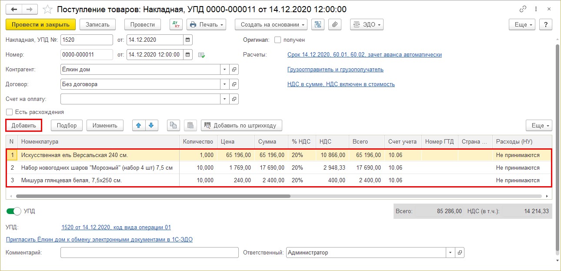Click the % НДС column header
The image size is (561, 271).
302,141
